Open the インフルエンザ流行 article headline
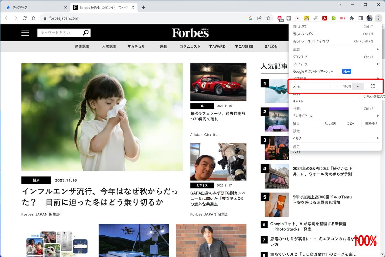The image size is (385, 257). coord(100,197)
